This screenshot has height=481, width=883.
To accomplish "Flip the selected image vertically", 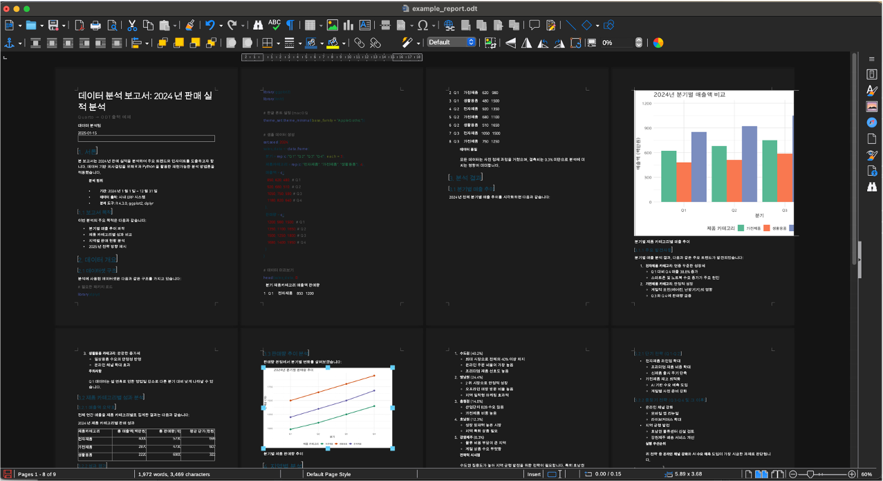I will [x=510, y=43].
